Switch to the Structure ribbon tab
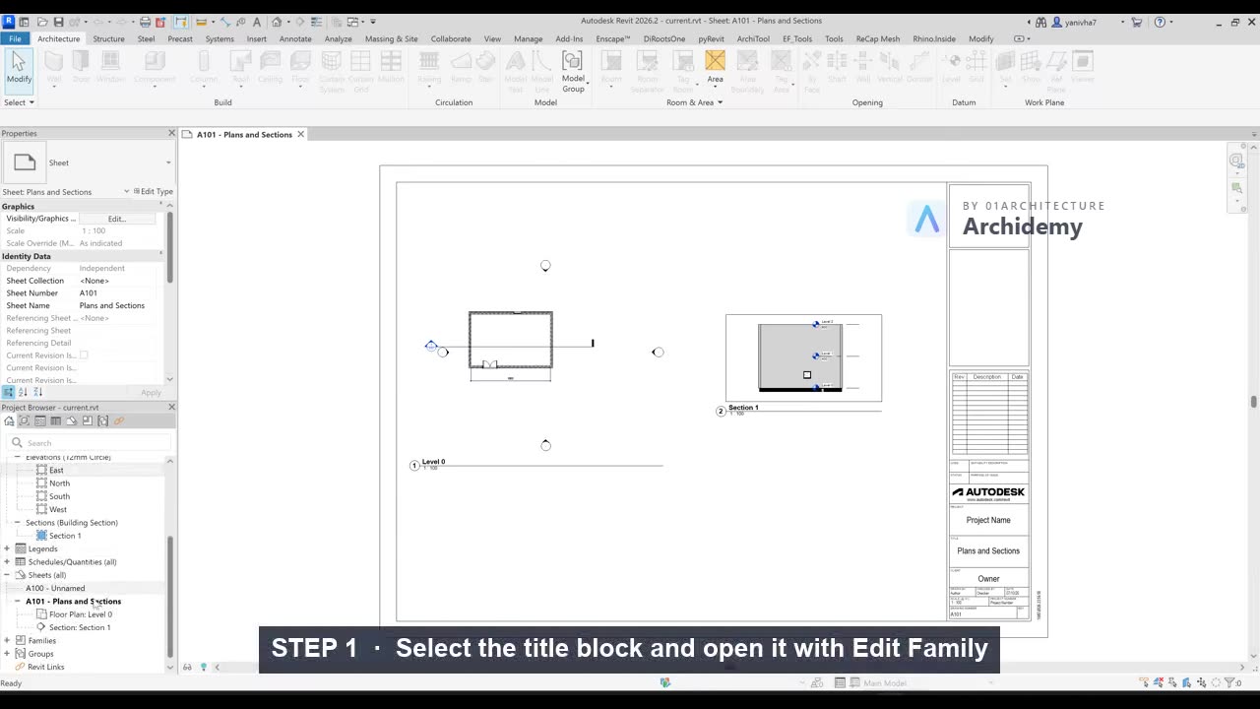Screen dimensions: 1260x709 [108, 39]
